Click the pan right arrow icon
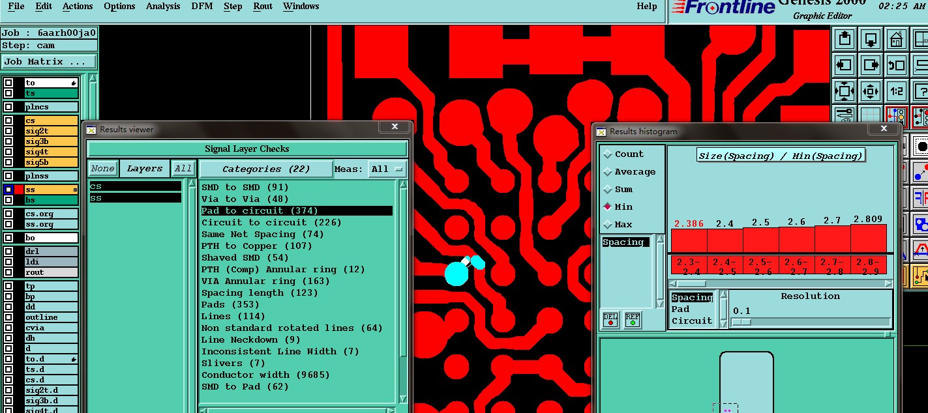Screen dimensions: 928x413 click(x=871, y=65)
